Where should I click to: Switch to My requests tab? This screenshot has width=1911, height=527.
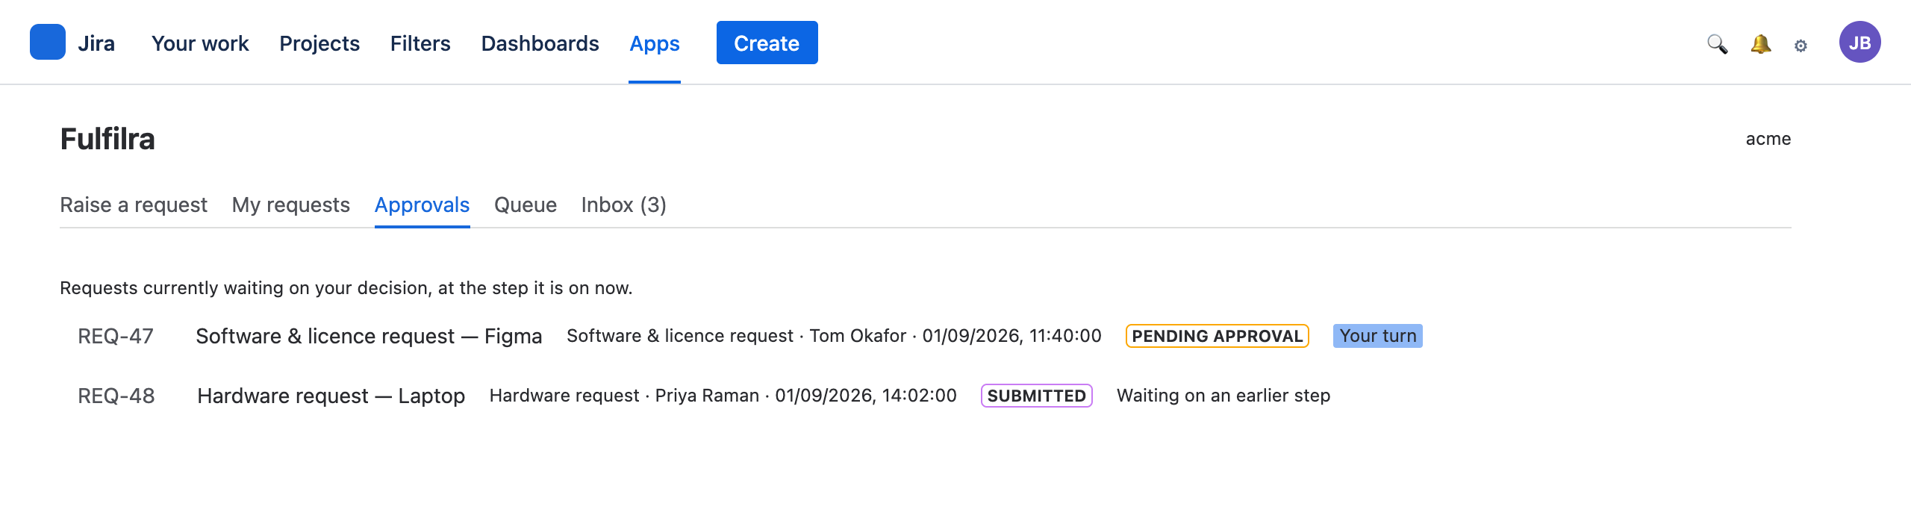[290, 205]
